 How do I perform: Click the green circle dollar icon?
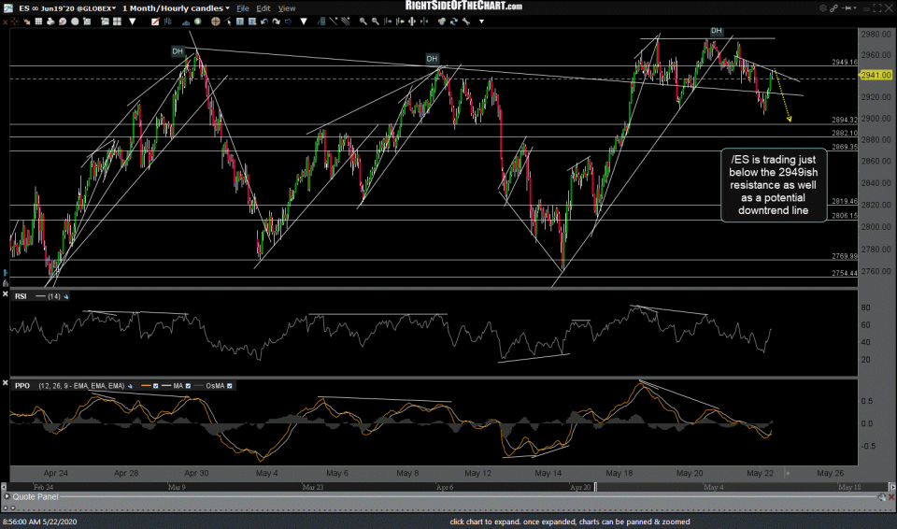197,21
